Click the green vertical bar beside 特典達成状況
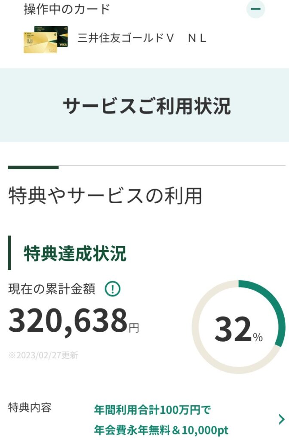This screenshot has width=289, height=440. click(9, 253)
